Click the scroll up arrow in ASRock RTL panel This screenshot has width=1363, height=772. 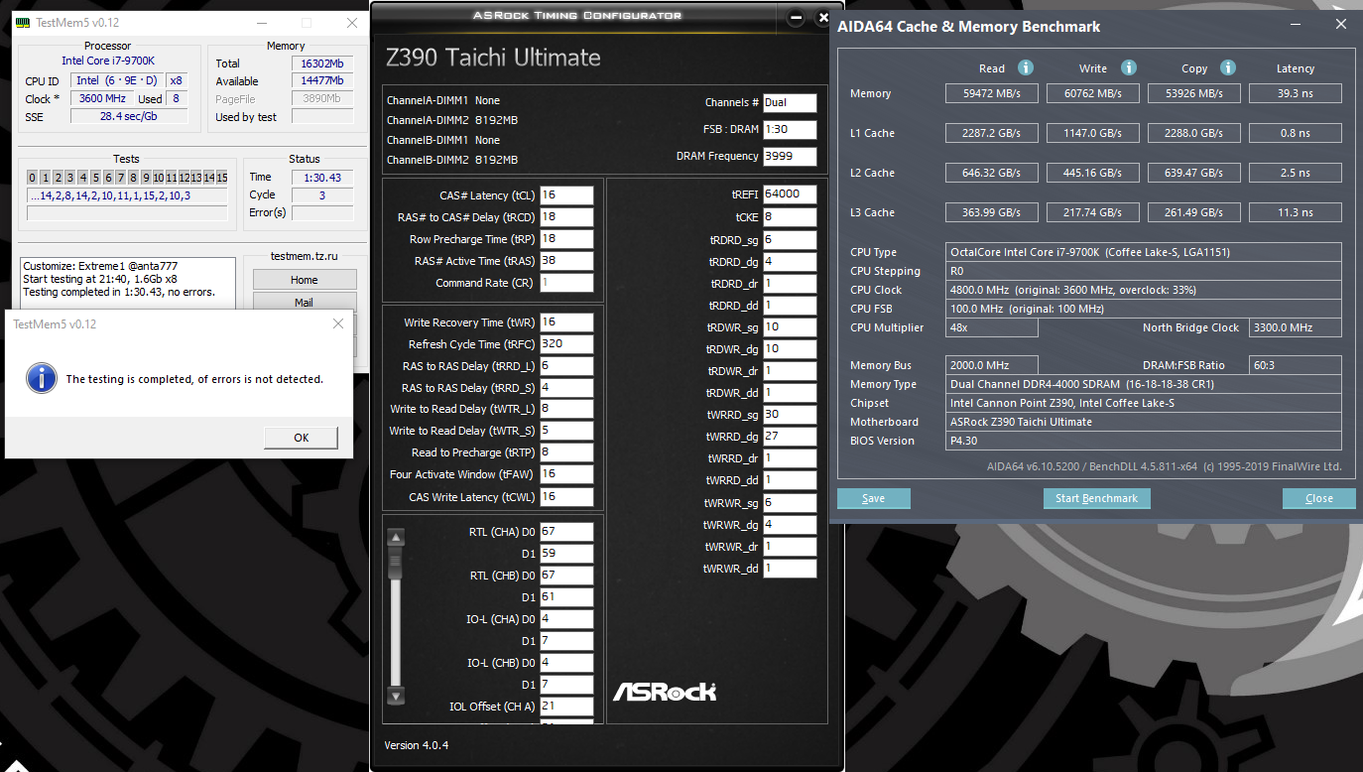coord(396,539)
